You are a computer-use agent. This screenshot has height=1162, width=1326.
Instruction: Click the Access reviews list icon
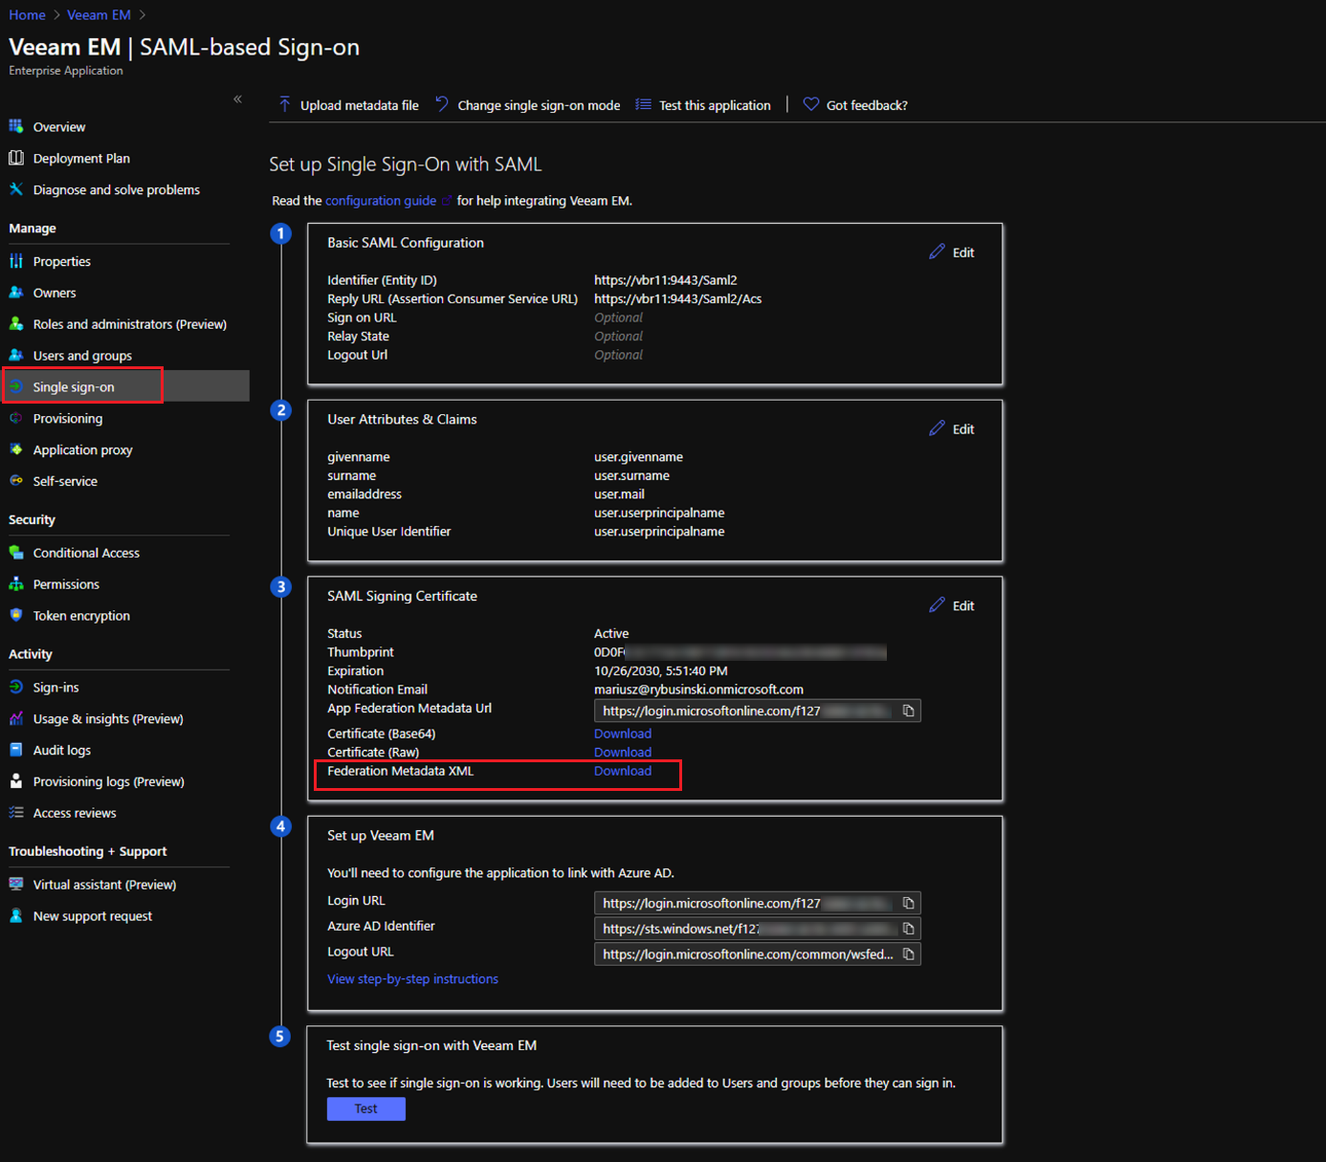(16, 813)
